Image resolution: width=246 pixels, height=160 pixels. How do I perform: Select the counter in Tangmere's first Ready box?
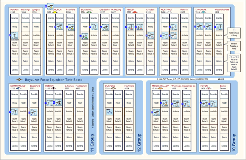199,27
